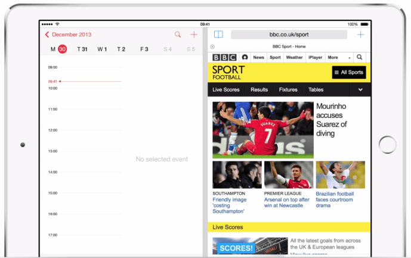This screenshot has height=258, width=411.
Task: Open Results tab
Action: (x=259, y=89)
